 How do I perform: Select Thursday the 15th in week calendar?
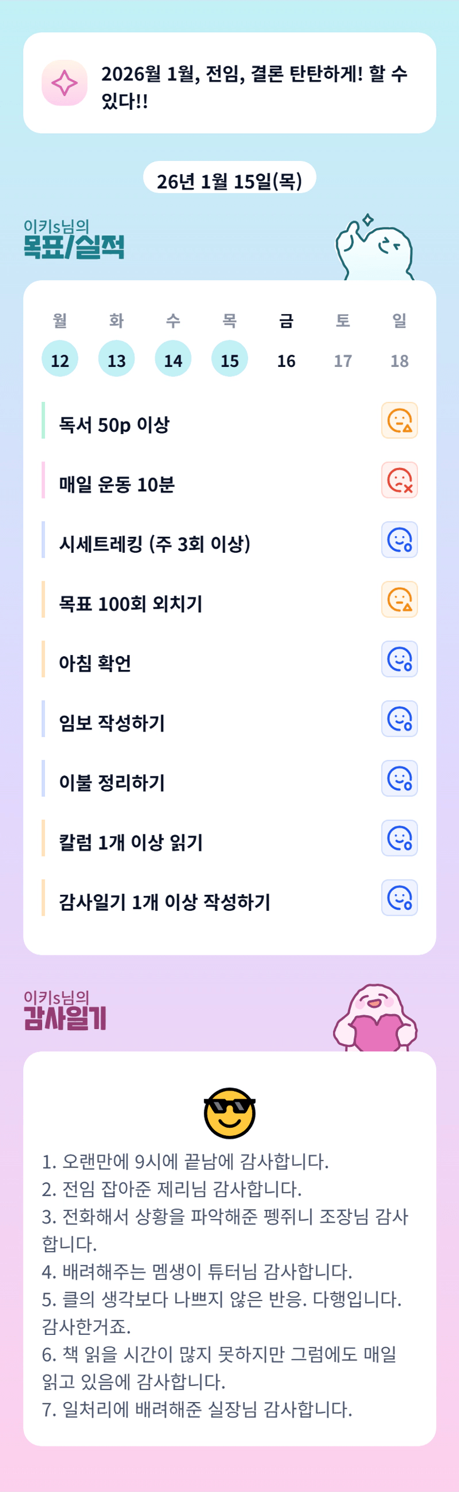229,359
